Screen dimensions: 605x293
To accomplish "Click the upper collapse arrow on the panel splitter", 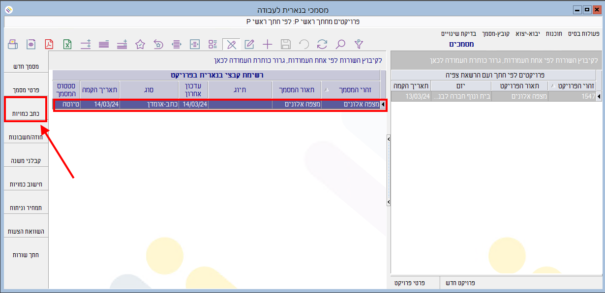I will (x=389, y=139).
